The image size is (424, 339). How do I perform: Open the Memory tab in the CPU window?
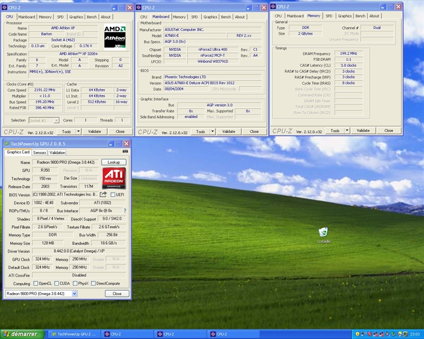(x=45, y=17)
